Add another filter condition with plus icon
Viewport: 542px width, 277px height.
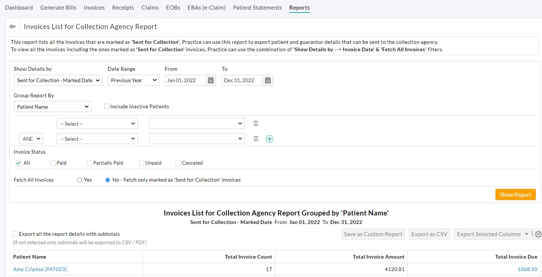coord(269,138)
